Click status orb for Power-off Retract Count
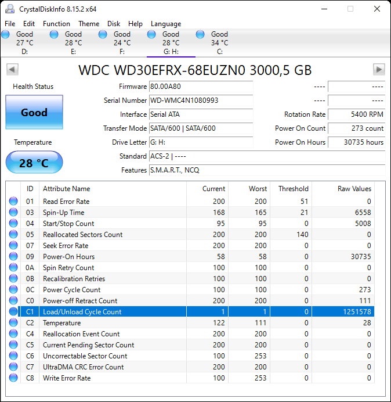 [13, 300]
